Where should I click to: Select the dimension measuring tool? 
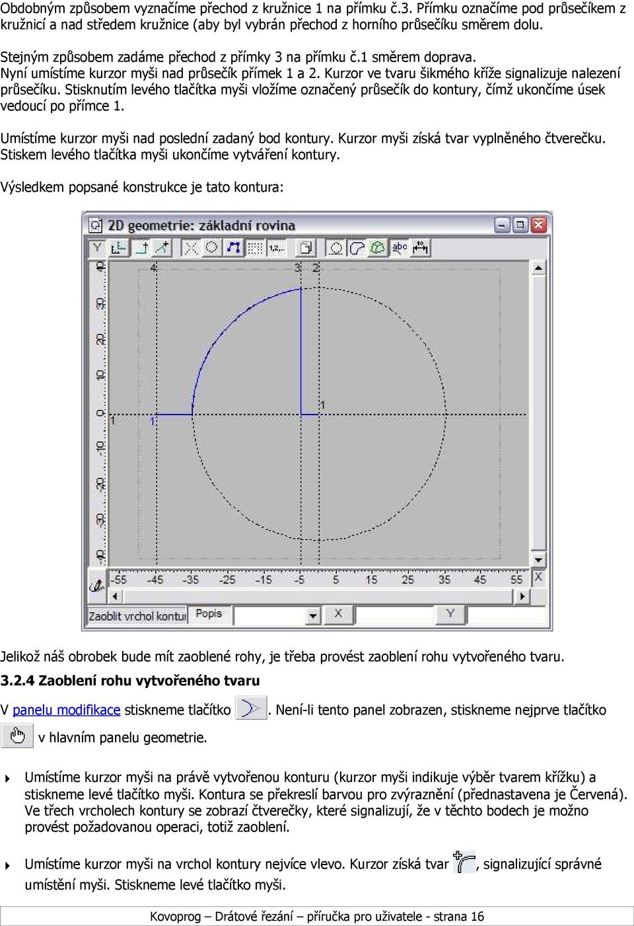[x=421, y=248]
